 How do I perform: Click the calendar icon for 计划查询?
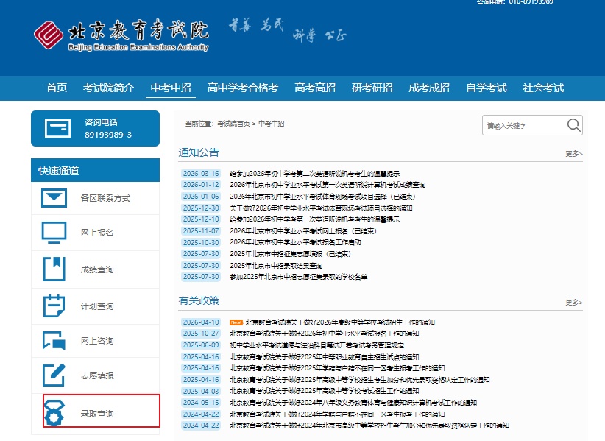54,305
